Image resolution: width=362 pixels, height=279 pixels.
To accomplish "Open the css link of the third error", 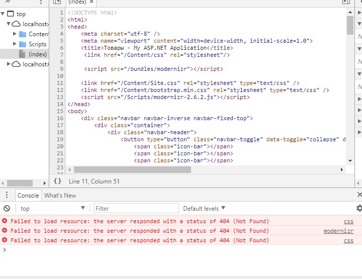I will 348,240.
